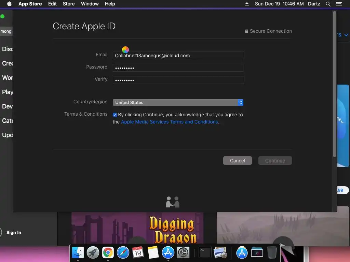Click Sign In in App Store sidebar

point(14,232)
